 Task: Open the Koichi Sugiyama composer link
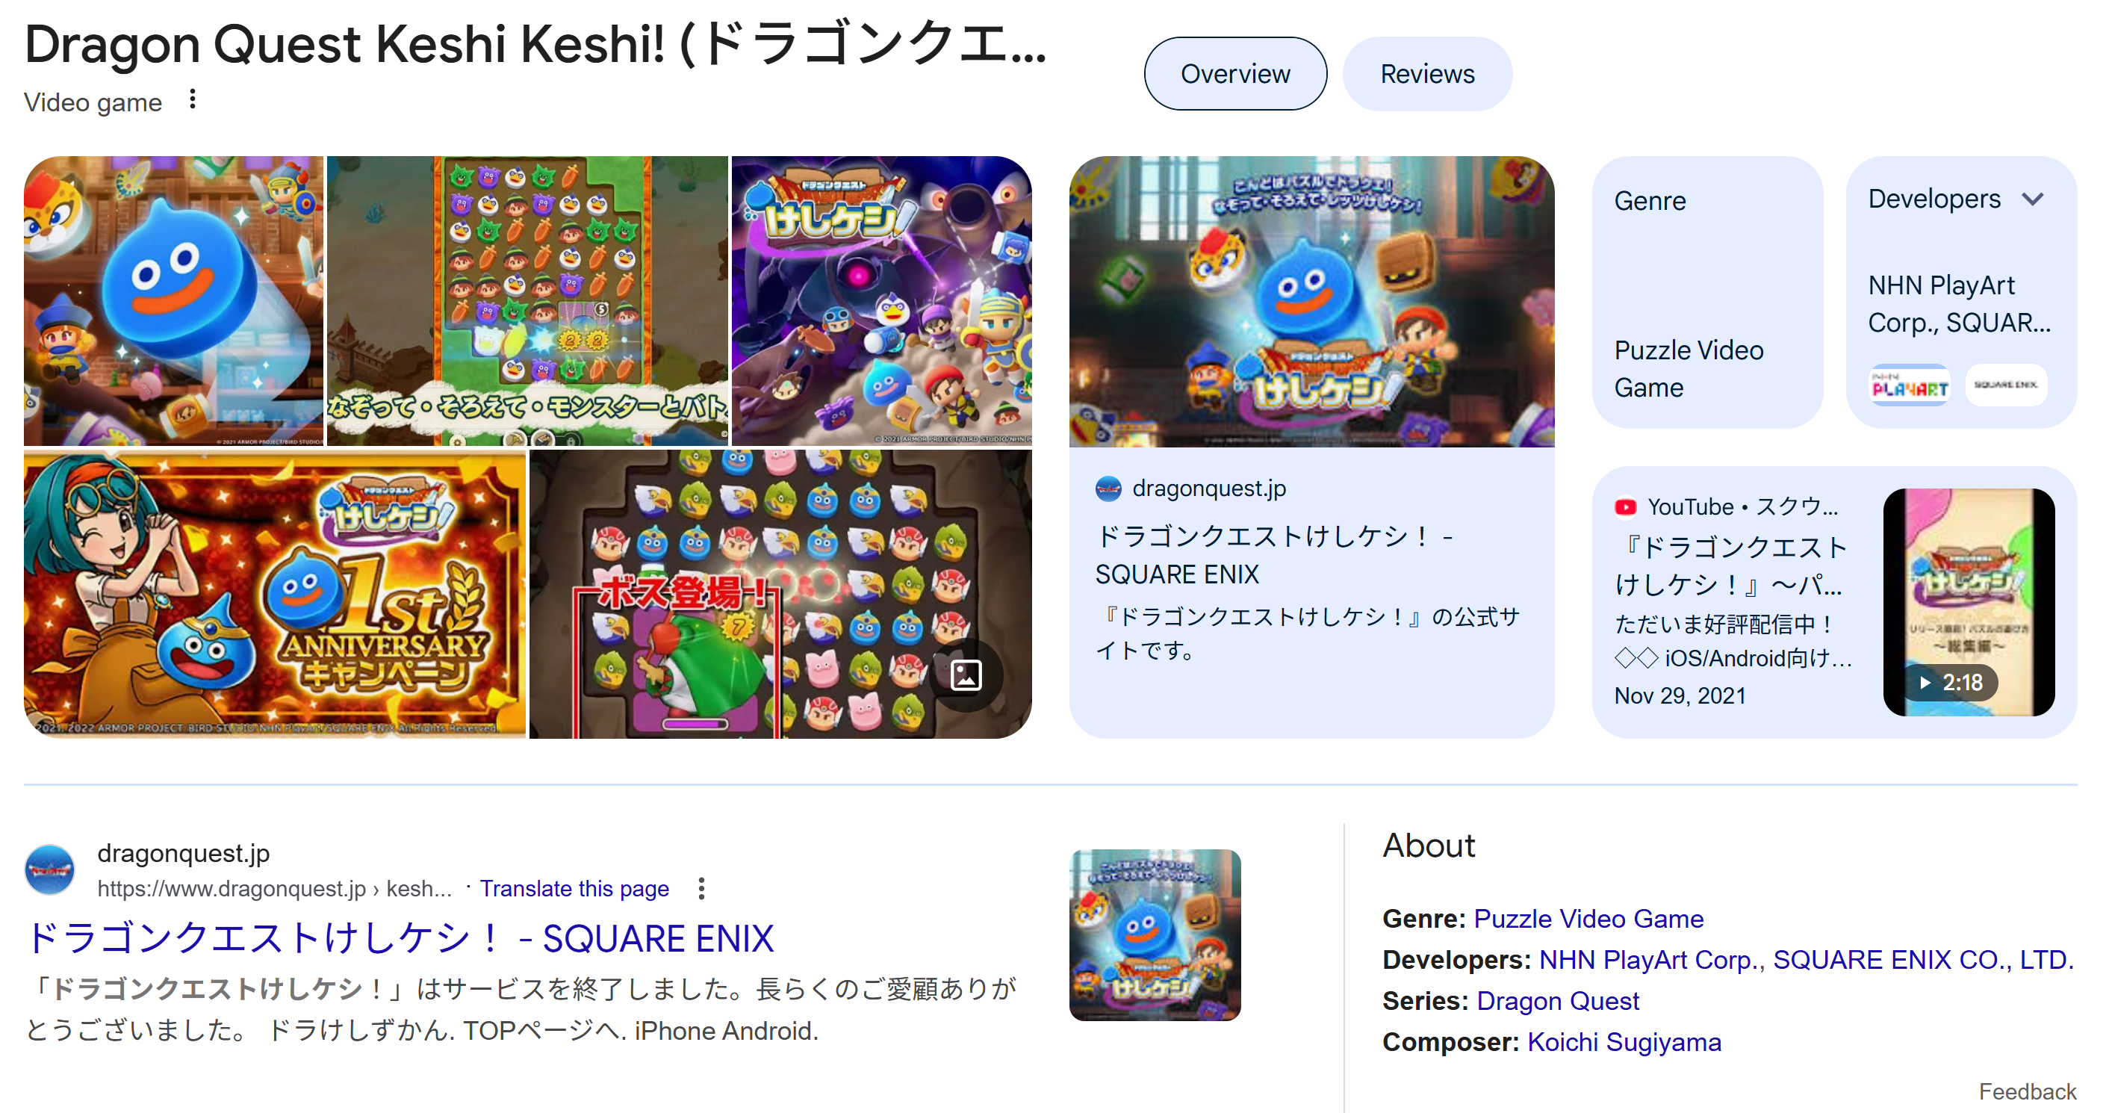click(x=1624, y=1042)
